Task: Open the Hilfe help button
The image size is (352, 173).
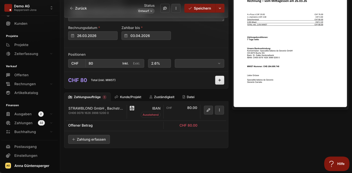Action: (x=337, y=164)
